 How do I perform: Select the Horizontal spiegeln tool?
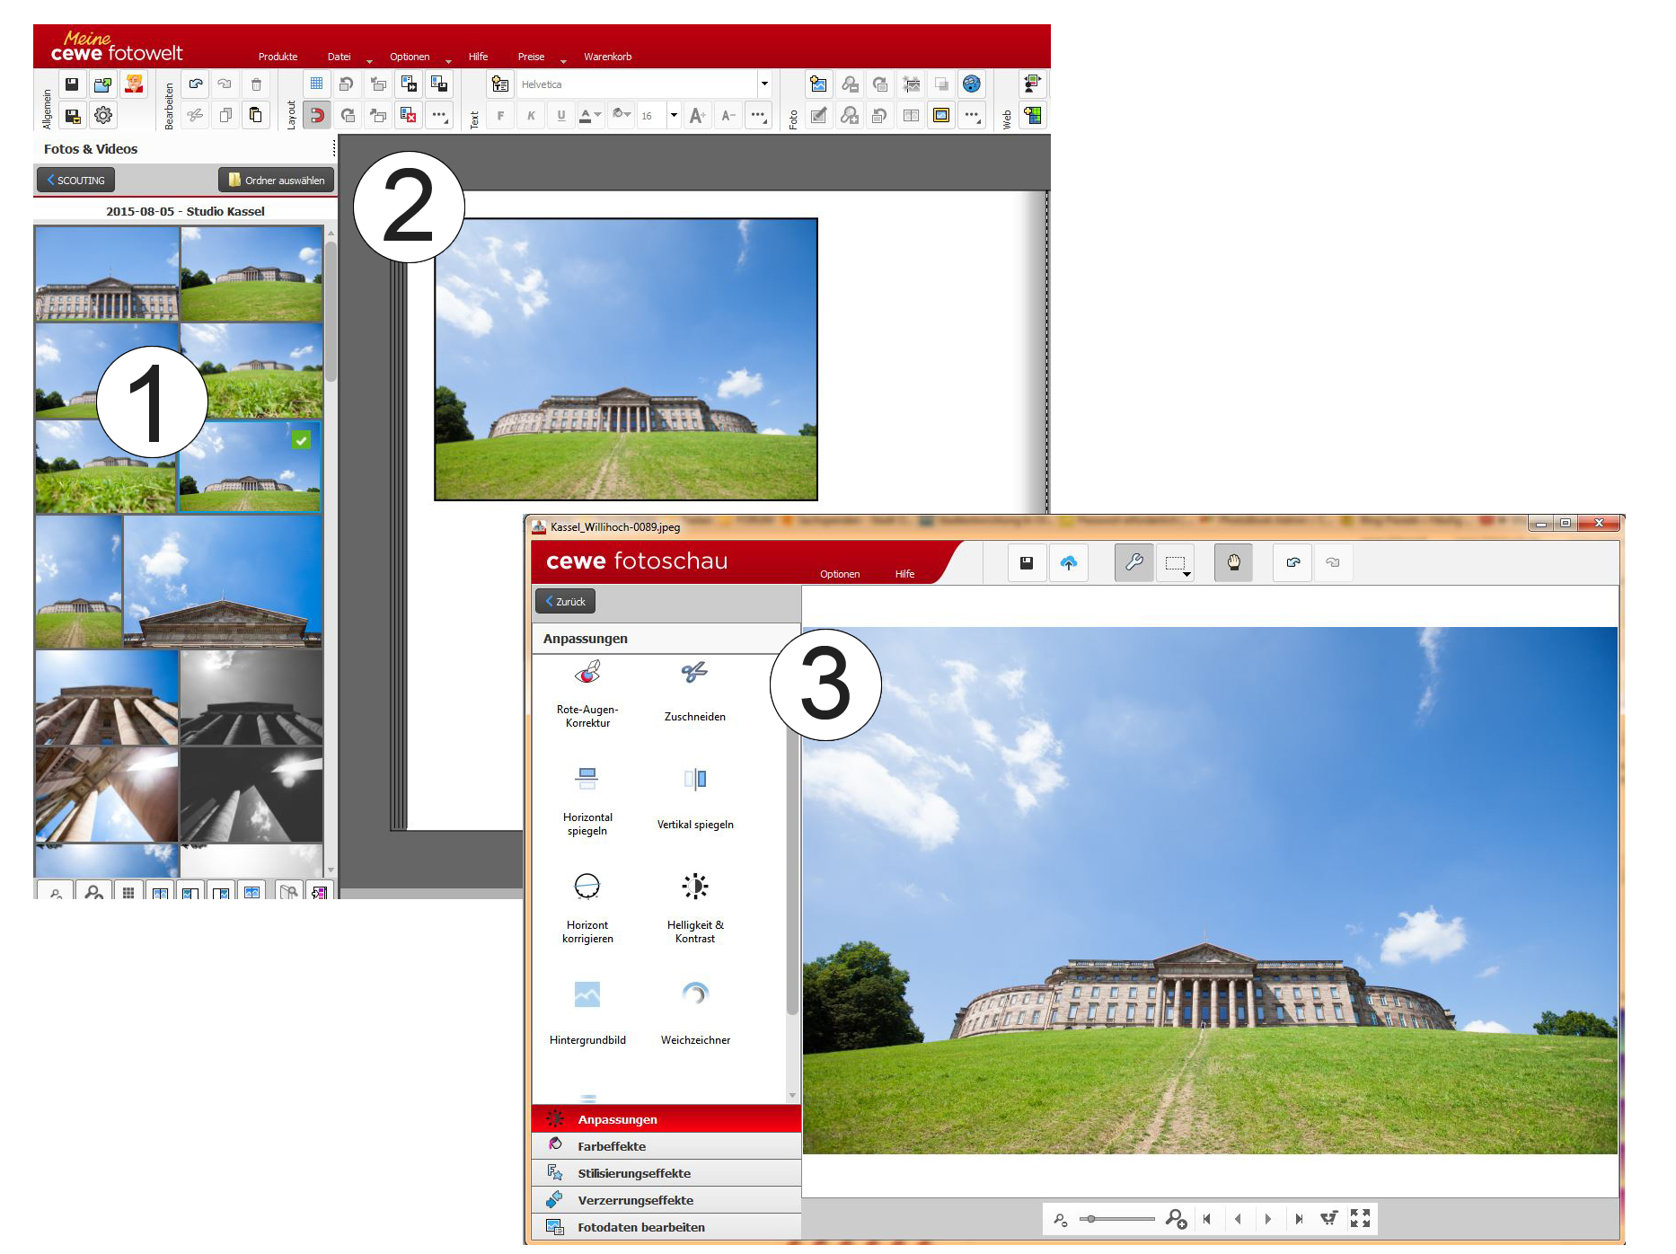(x=587, y=801)
